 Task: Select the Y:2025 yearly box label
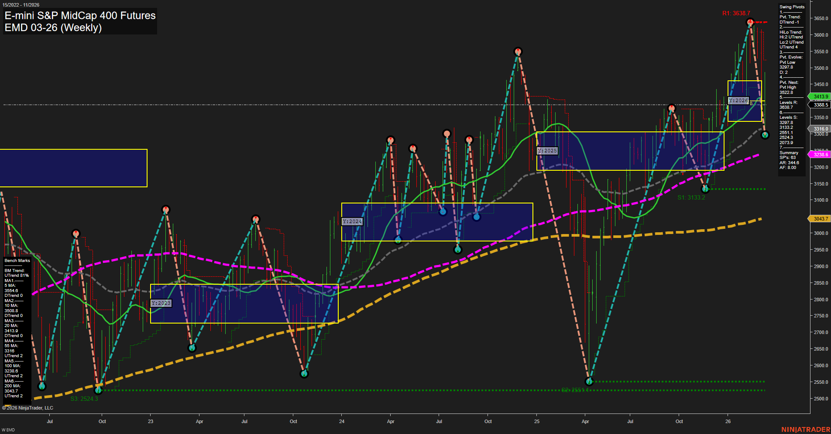point(547,151)
